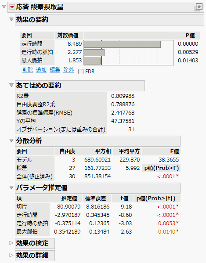This screenshot has width=206, height=263.
Task: Collapse the 応答 酸素摂取量 outline
Action: (4, 7)
